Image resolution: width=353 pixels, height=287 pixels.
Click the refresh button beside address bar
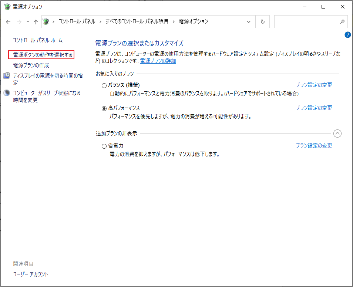tap(263, 21)
